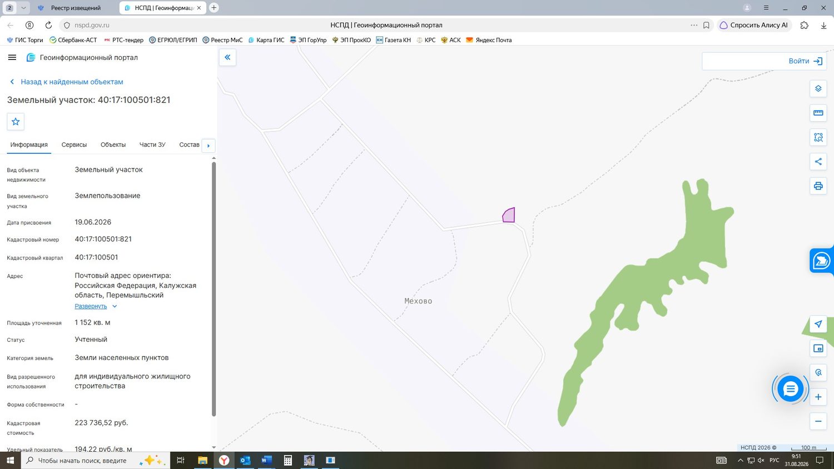
Task: Zoom out the map with minus
Action: click(818, 421)
